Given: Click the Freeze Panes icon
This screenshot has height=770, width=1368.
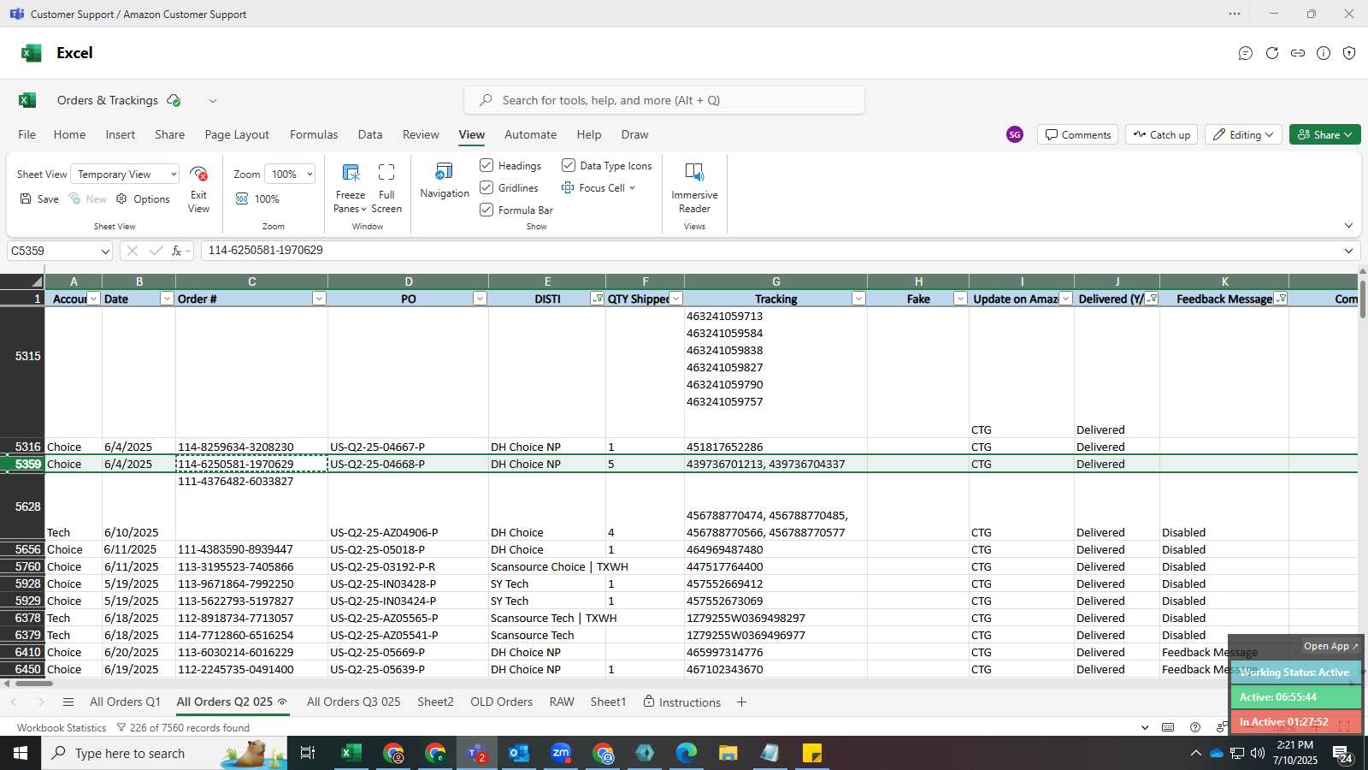Looking at the screenshot, I should coord(351,173).
